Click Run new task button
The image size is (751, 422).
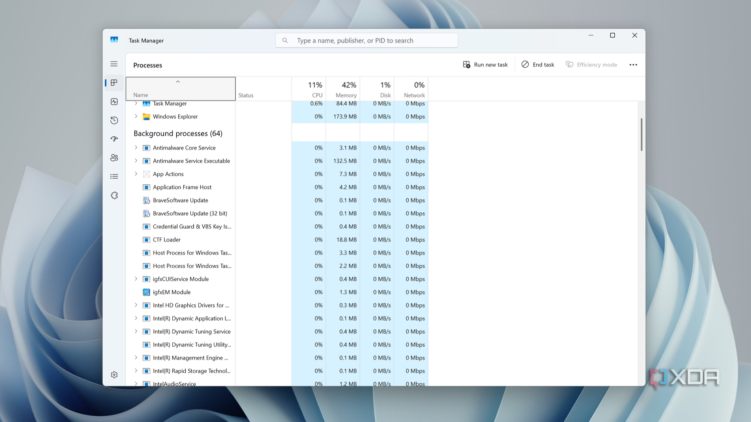(485, 64)
